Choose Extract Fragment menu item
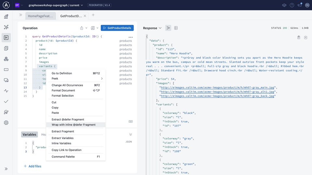The width and height of the screenshot is (312, 175). point(76,131)
